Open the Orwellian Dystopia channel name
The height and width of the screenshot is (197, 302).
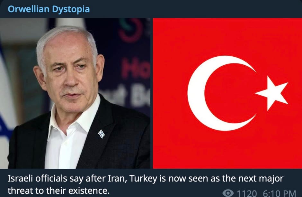point(49,9)
